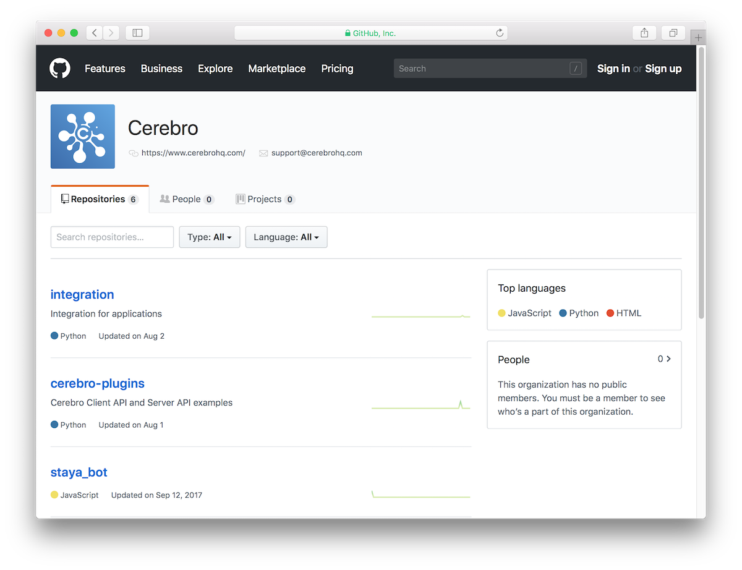Screen dimensions: 742x570
Task: Click the cerebro-plugins activity sparkline graph
Action: [420, 404]
